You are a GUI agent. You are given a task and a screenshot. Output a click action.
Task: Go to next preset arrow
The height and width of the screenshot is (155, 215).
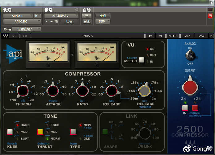coord(161,36)
